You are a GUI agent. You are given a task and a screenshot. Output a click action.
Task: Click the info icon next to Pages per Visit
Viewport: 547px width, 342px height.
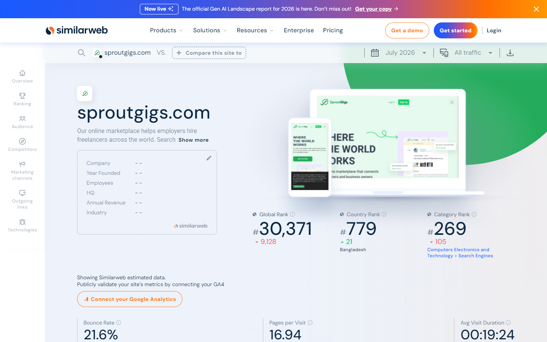[310, 323]
